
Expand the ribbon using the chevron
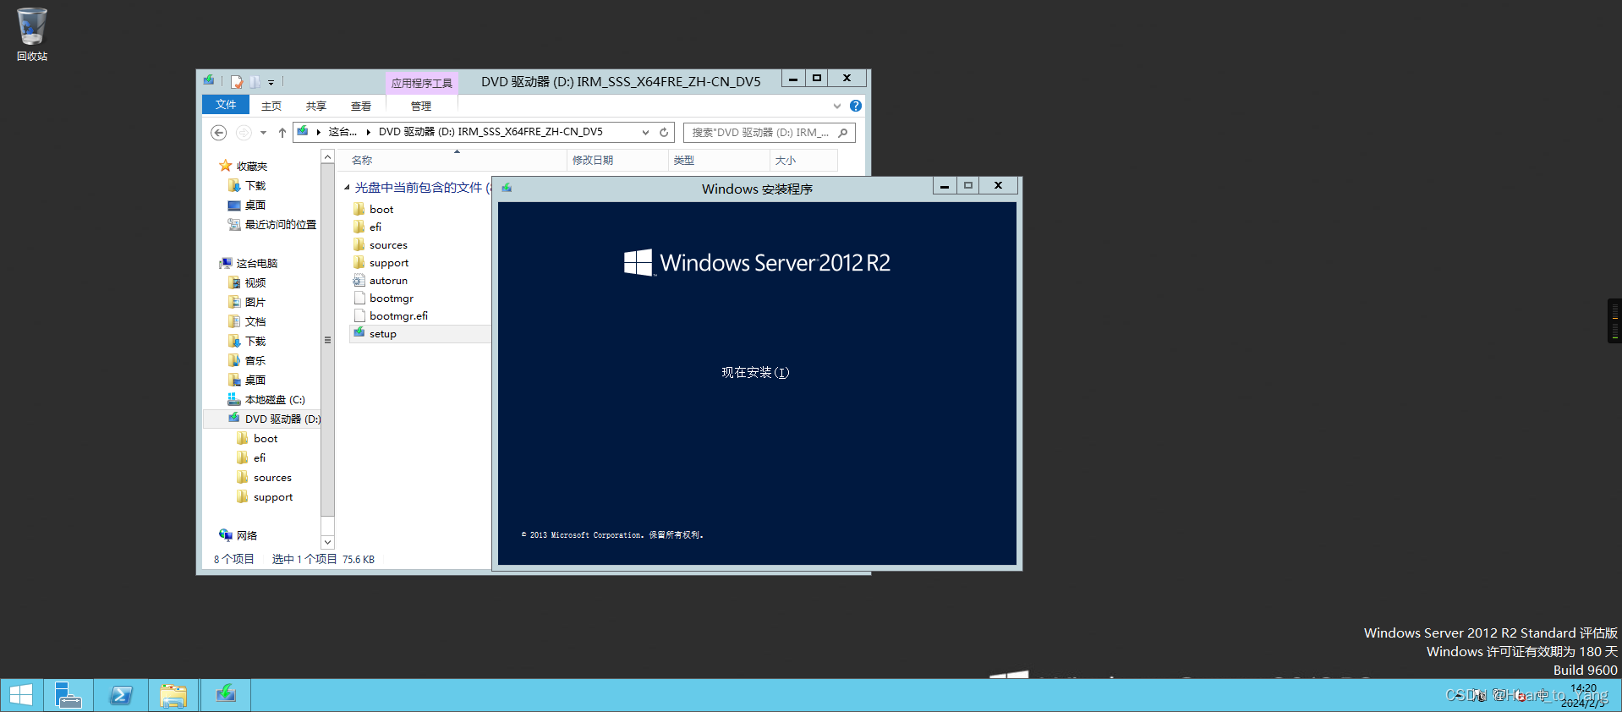pyautogui.click(x=836, y=106)
